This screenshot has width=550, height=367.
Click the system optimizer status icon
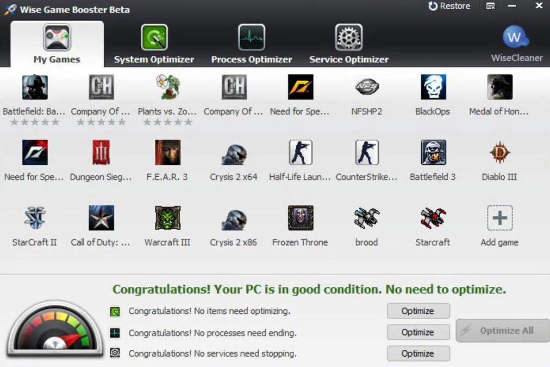(115, 311)
